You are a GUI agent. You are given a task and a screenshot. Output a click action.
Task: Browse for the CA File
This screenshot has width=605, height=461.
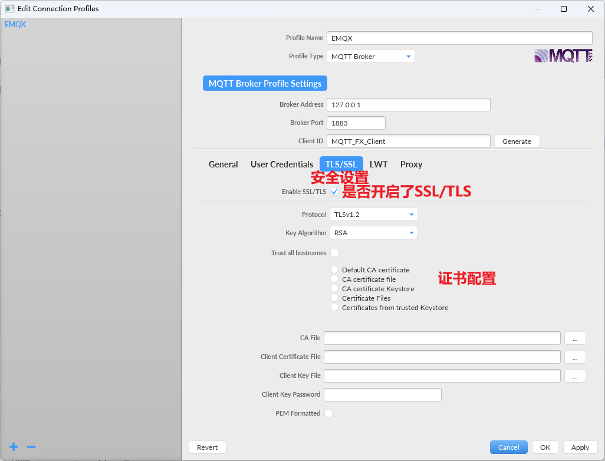click(575, 338)
